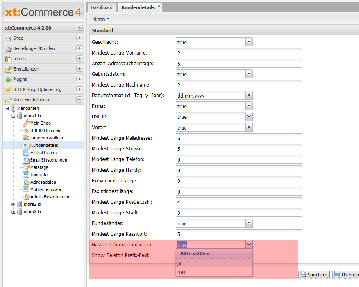The height and width of the screenshot is (287, 359).
Task: Expand the Plugins panel plus button
Action: coord(79,79)
